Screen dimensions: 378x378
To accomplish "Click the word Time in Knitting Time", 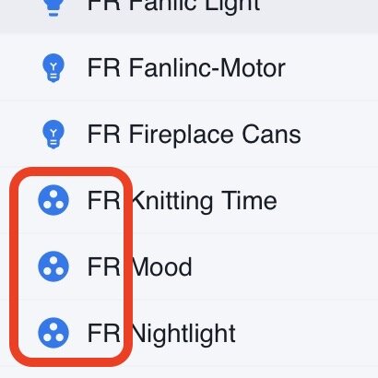I will (249, 200).
